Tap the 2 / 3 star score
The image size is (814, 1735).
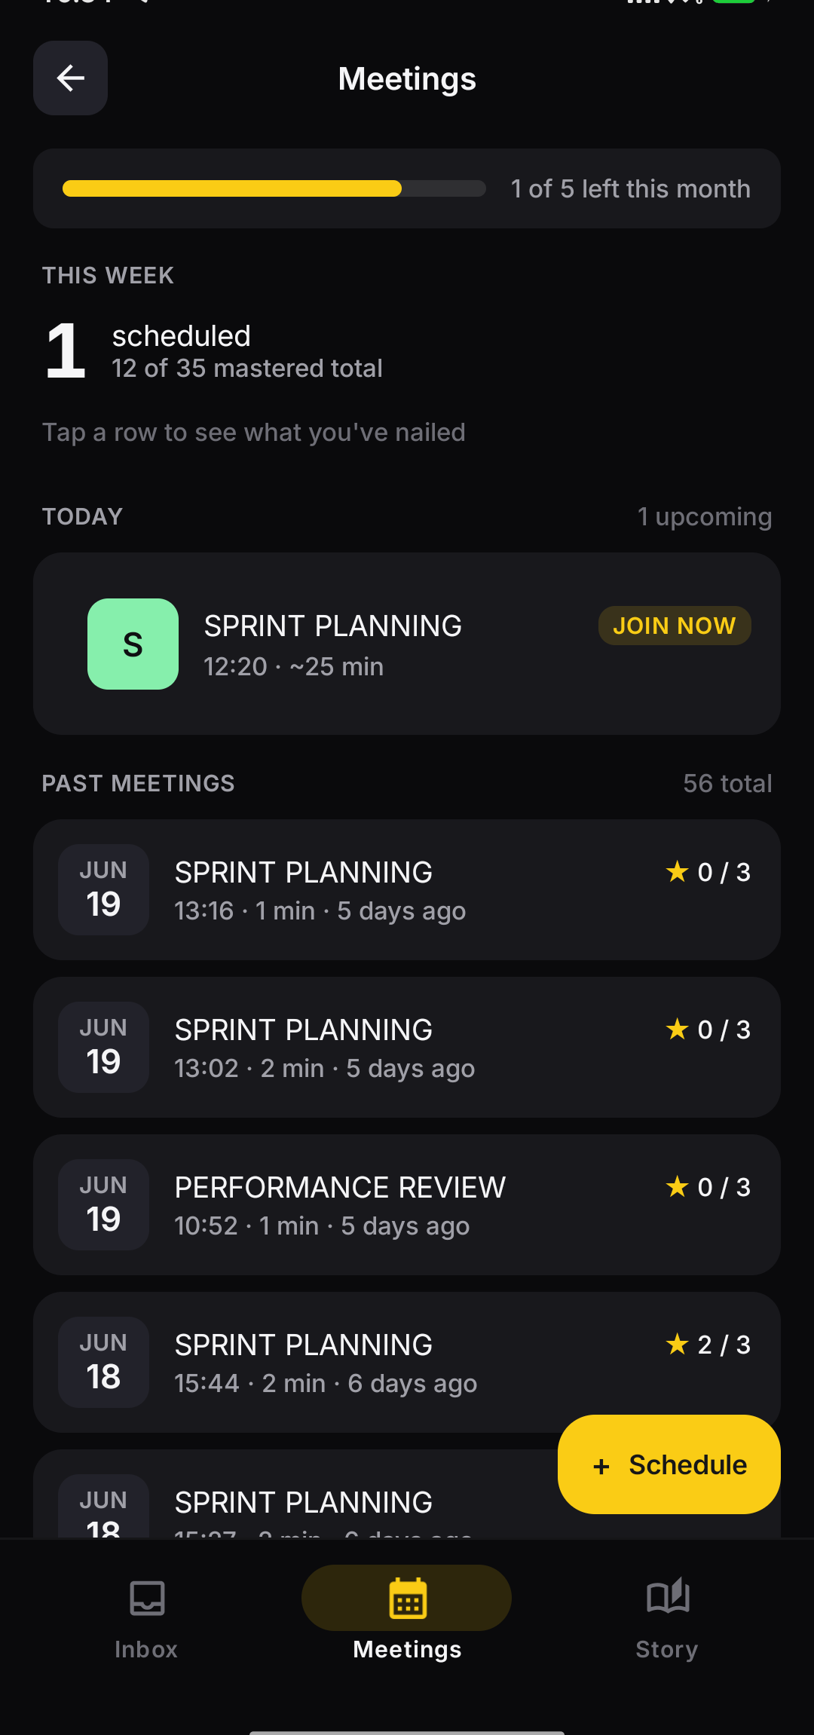(x=708, y=1345)
